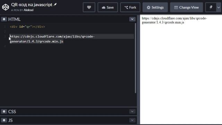Click the URL text in preview pane
This screenshot has height=125, width=222.
pyautogui.click(x=174, y=20)
